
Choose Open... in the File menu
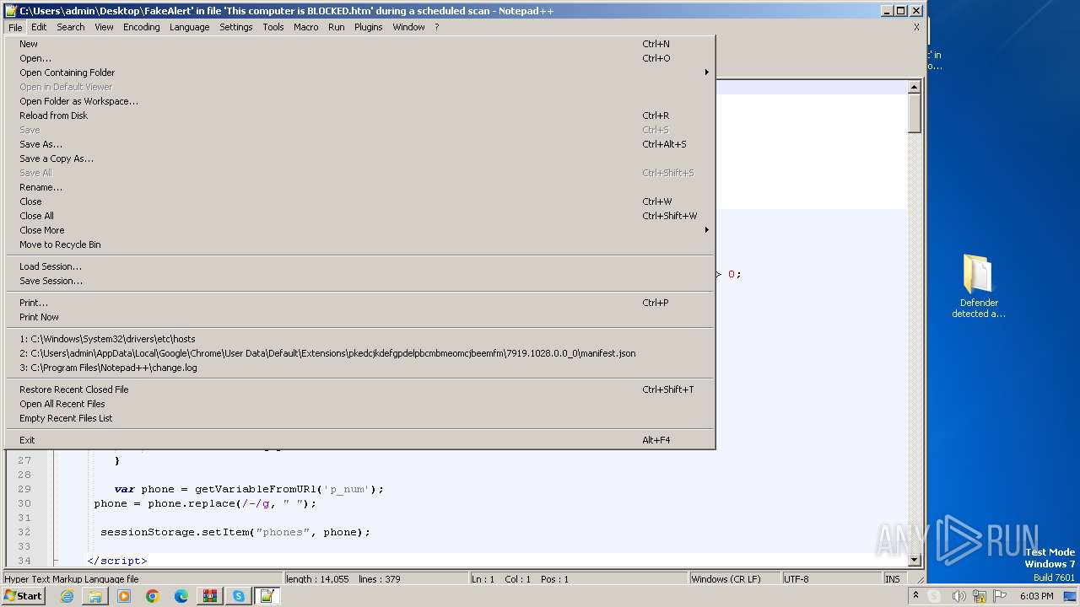pos(360,58)
